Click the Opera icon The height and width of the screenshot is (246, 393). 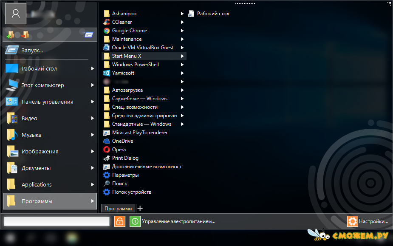pyautogui.click(x=107, y=150)
